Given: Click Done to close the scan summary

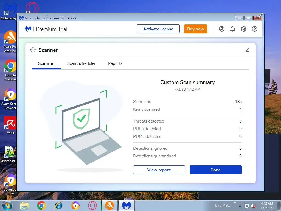Looking at the screenshot, I should click(x=216, y=170).
